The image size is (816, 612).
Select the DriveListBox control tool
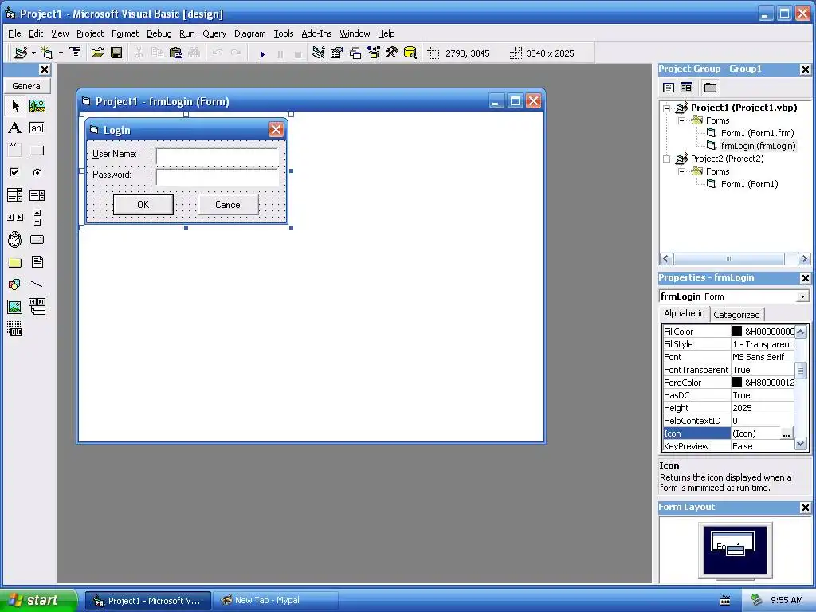coord(37,239)
